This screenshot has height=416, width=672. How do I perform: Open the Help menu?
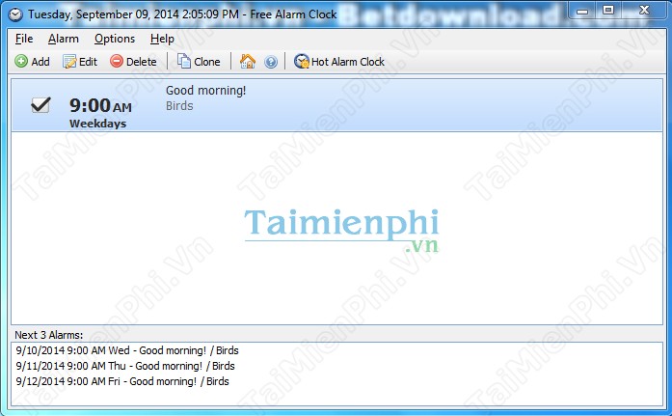tap(162, 39)
